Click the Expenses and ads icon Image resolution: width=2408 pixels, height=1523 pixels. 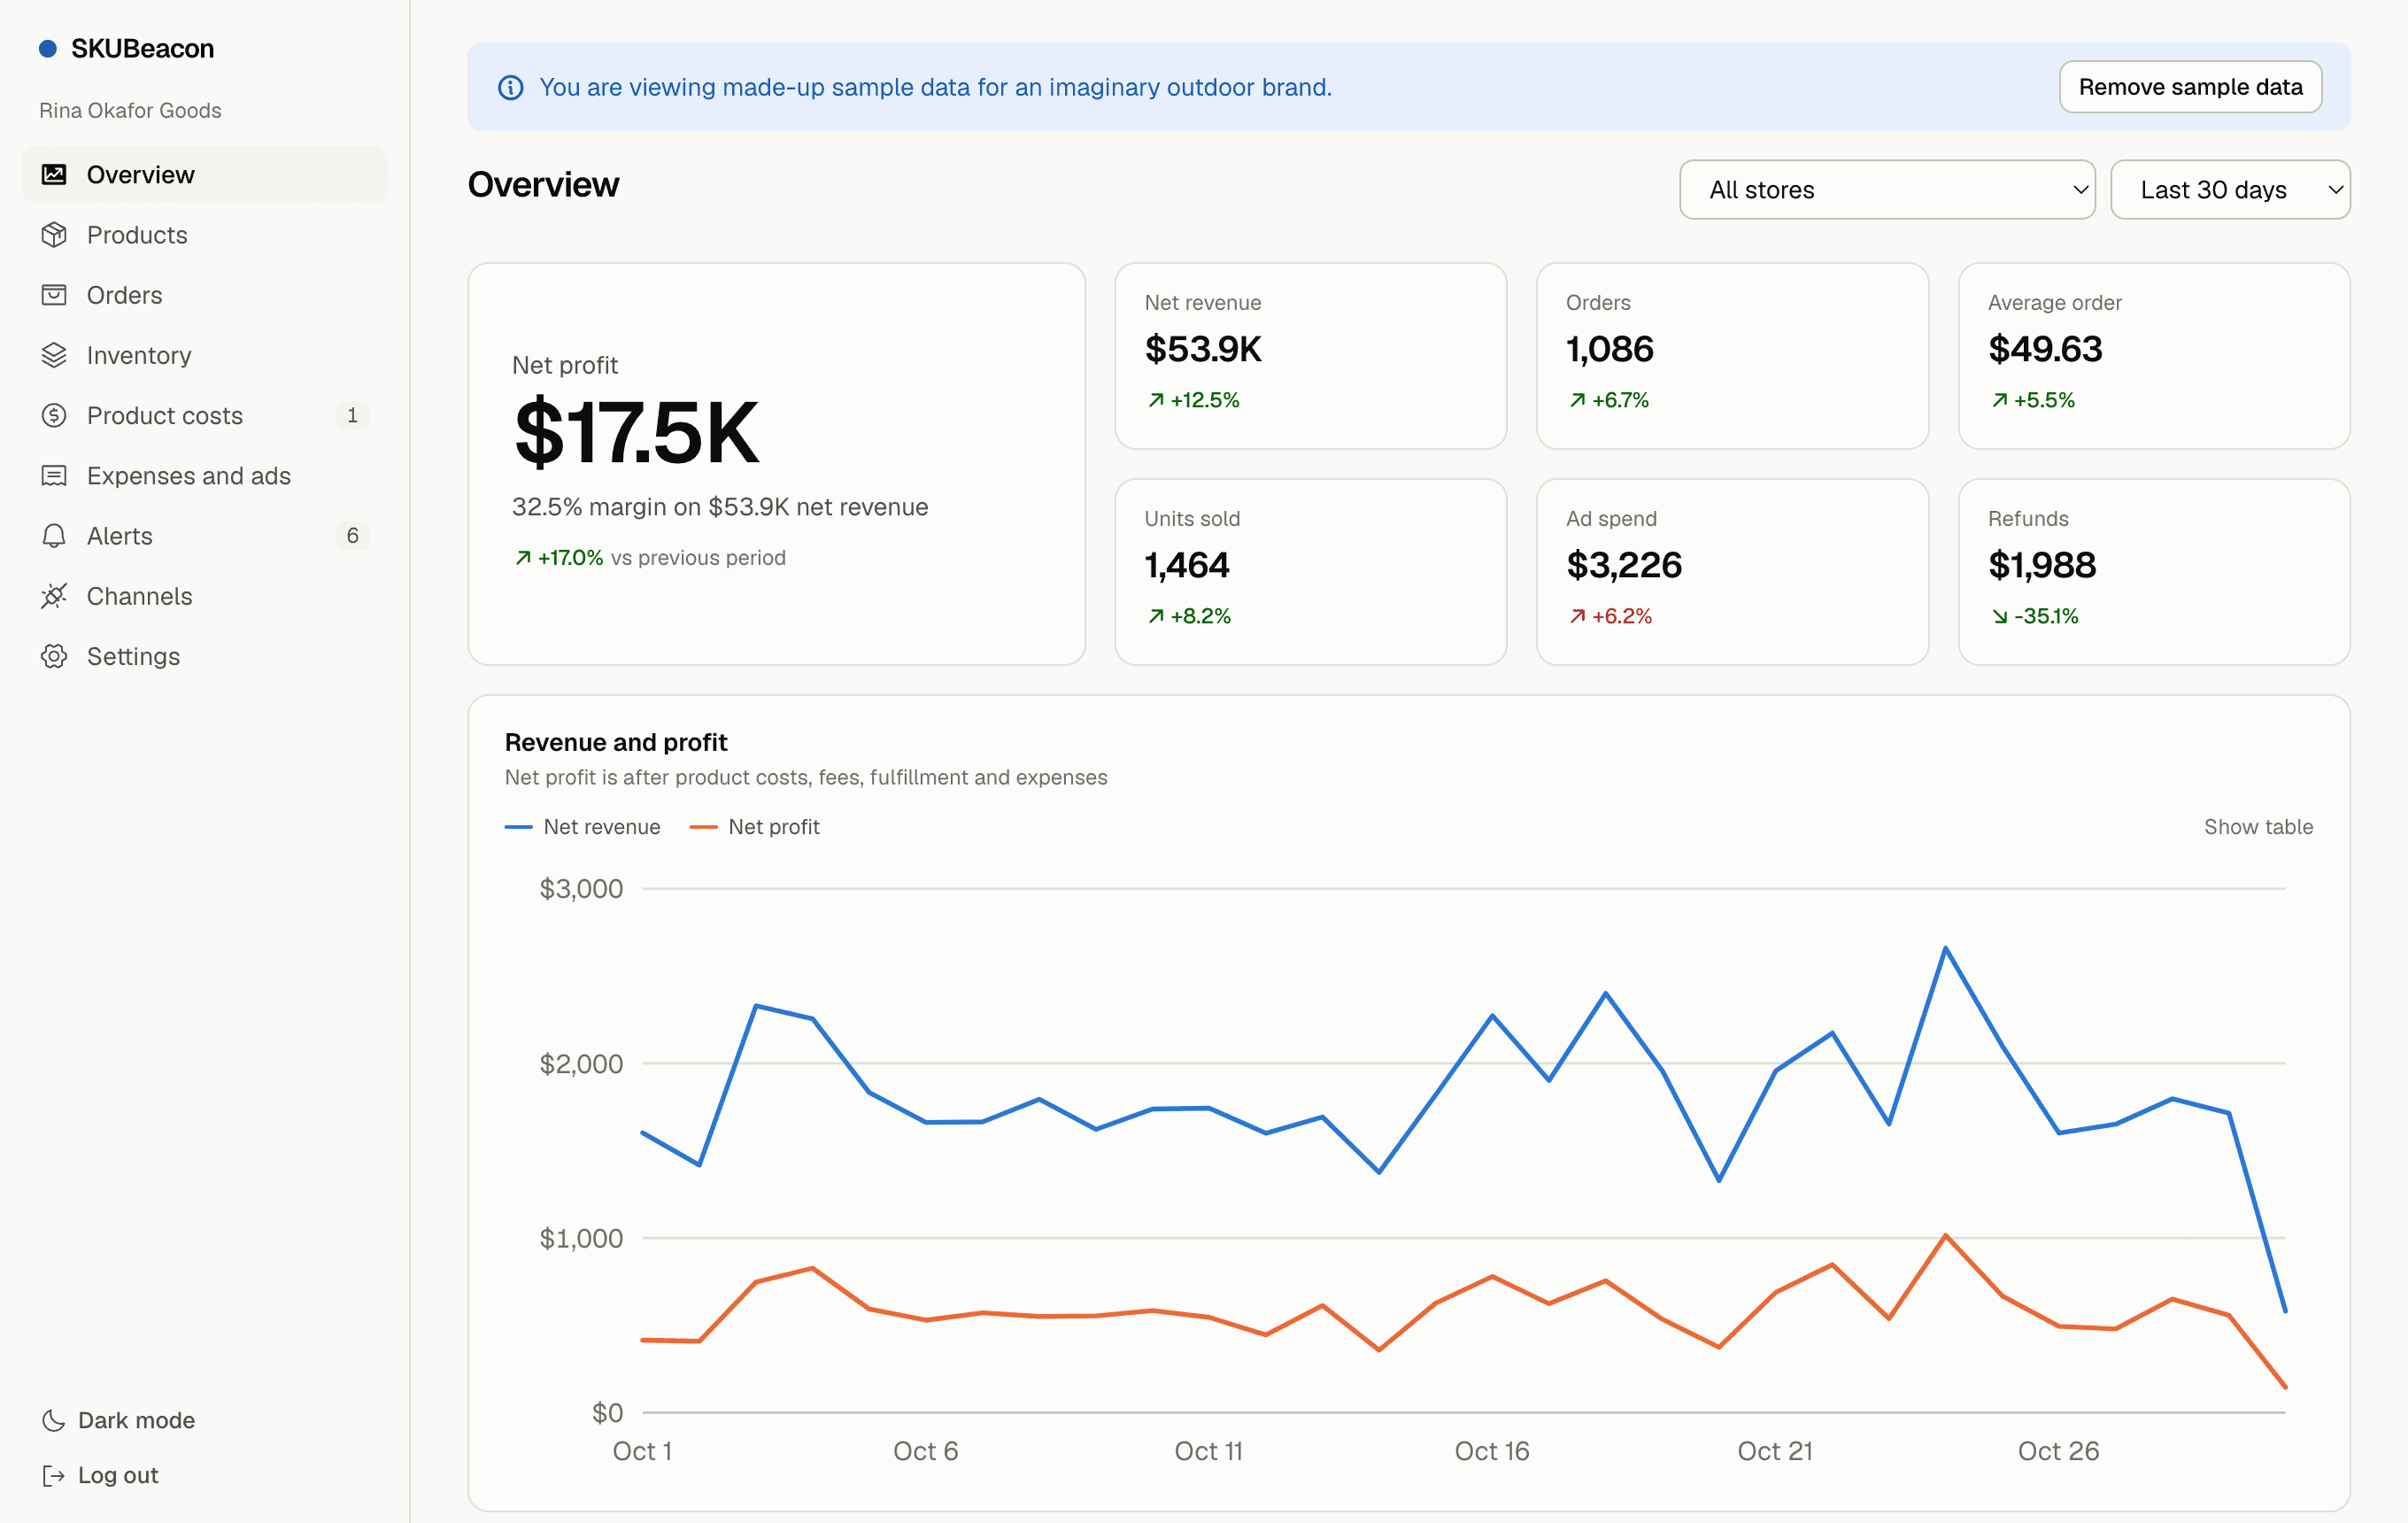54,475
